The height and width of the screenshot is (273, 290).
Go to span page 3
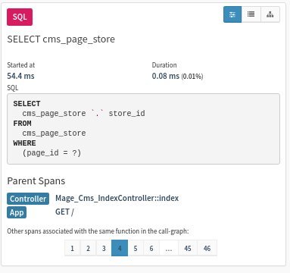coord(104,248)
